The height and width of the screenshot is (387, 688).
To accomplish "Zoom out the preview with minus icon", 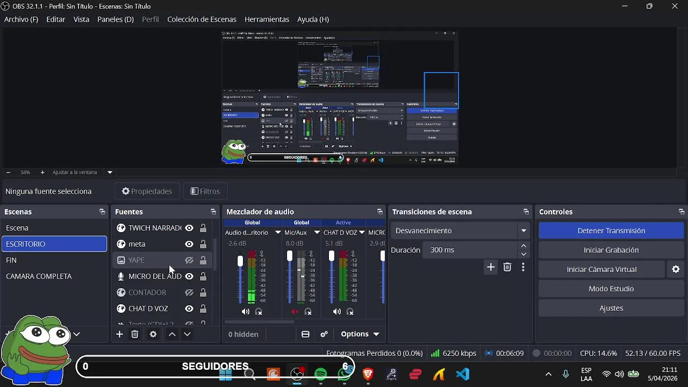I will (x=8, y=173).
